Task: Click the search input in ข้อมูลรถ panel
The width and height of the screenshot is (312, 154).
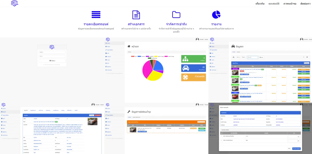Action: tap(253, 57)
